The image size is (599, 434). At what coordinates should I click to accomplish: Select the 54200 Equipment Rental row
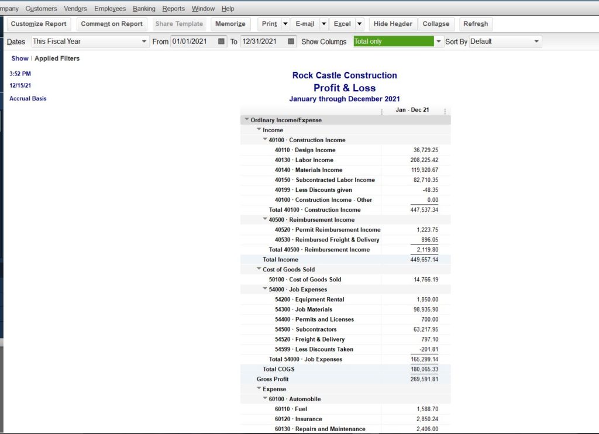coord(345,299)
